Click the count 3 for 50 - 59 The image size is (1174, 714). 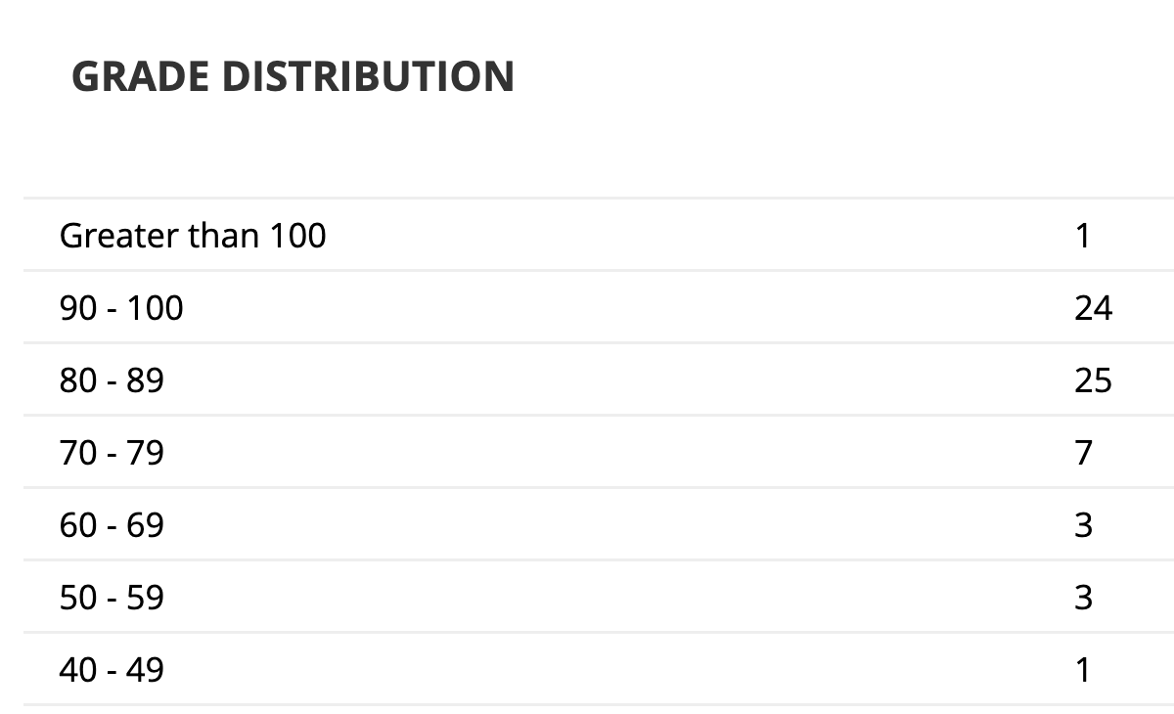pyautogui.click(x=1083, y=598)
